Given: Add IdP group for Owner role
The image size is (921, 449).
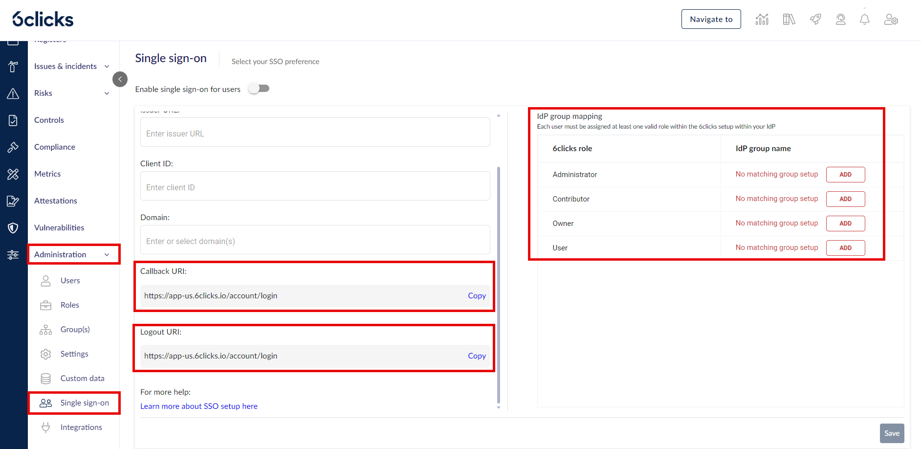Looking at the screenshot, I should click(x=845, y=224).
